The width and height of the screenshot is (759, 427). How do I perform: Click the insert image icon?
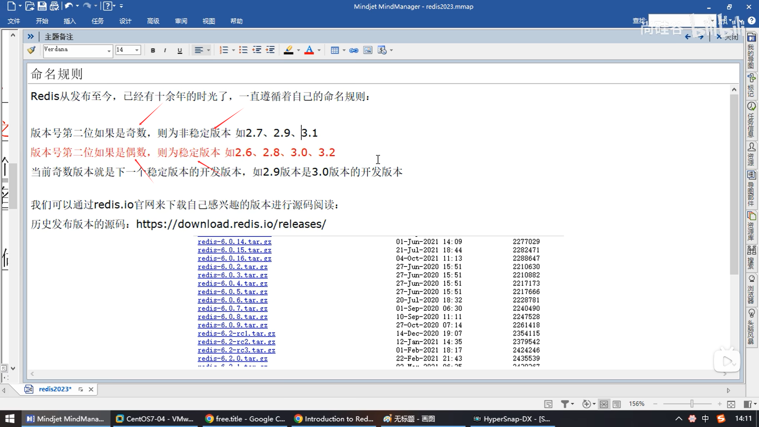pyautogui.click(x=368, y=50)
